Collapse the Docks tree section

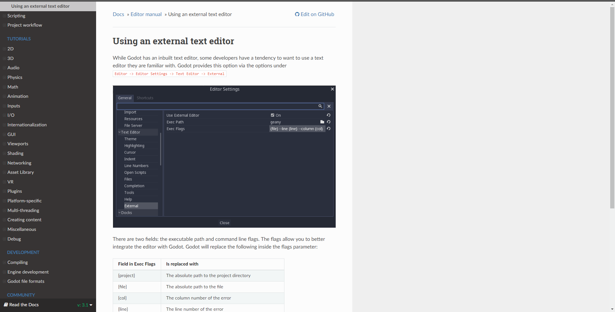pyautogui.click(x=120, y=212)
